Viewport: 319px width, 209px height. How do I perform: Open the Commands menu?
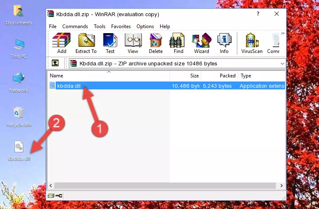click(75, 26)
